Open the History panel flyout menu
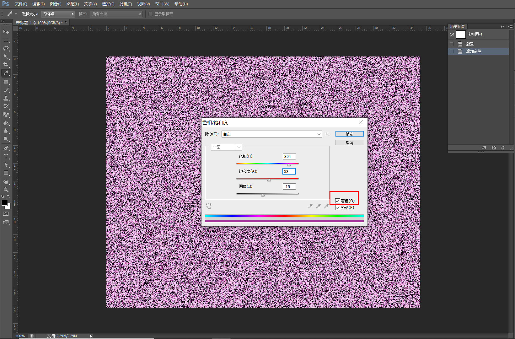This screenshot has width=515, height=339. 510,27
